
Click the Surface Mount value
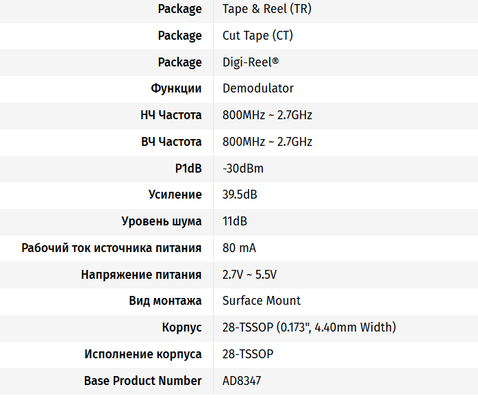262,301
